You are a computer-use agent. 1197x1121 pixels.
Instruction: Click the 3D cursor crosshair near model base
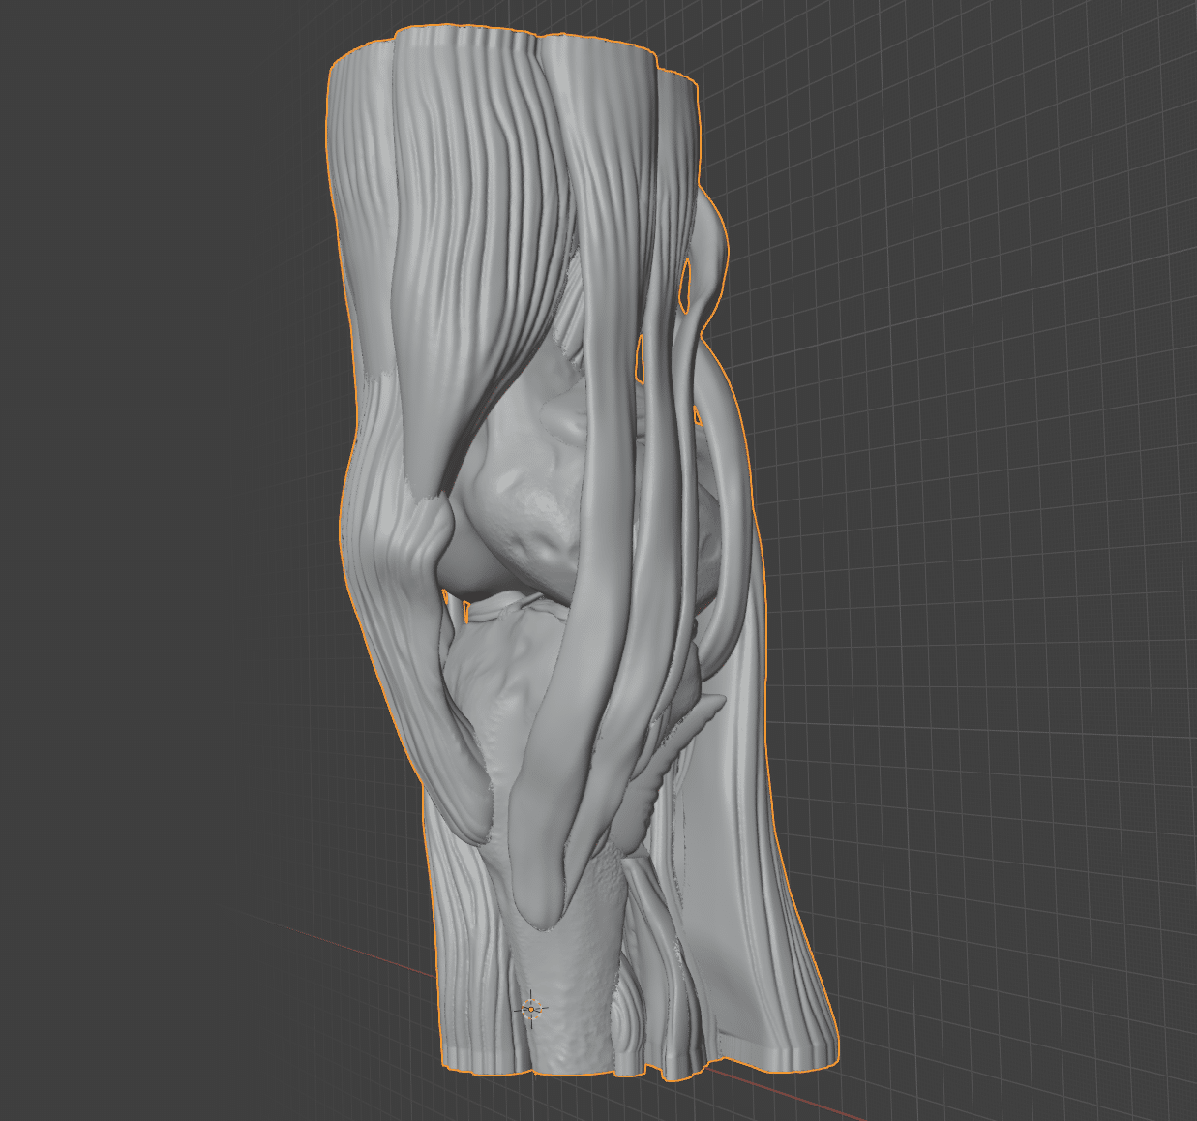(x=530, y=1010)
